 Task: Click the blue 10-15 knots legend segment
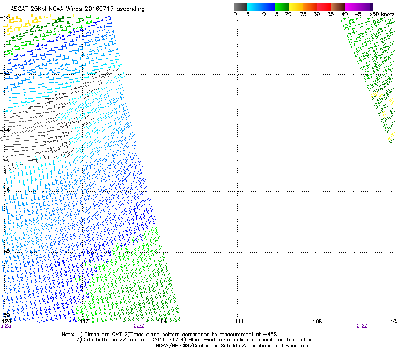tap(268, 6)
